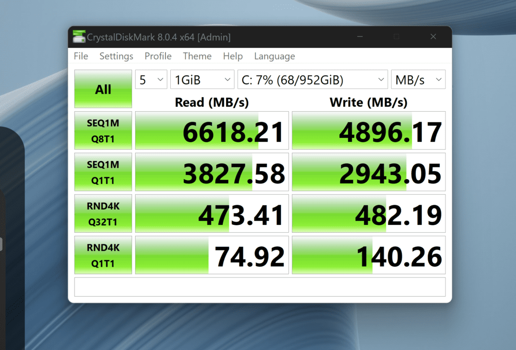Viewport: 516px width, 350px height.
Task: Open the test count dropdown showing 5
Action: tap(151, 79)
